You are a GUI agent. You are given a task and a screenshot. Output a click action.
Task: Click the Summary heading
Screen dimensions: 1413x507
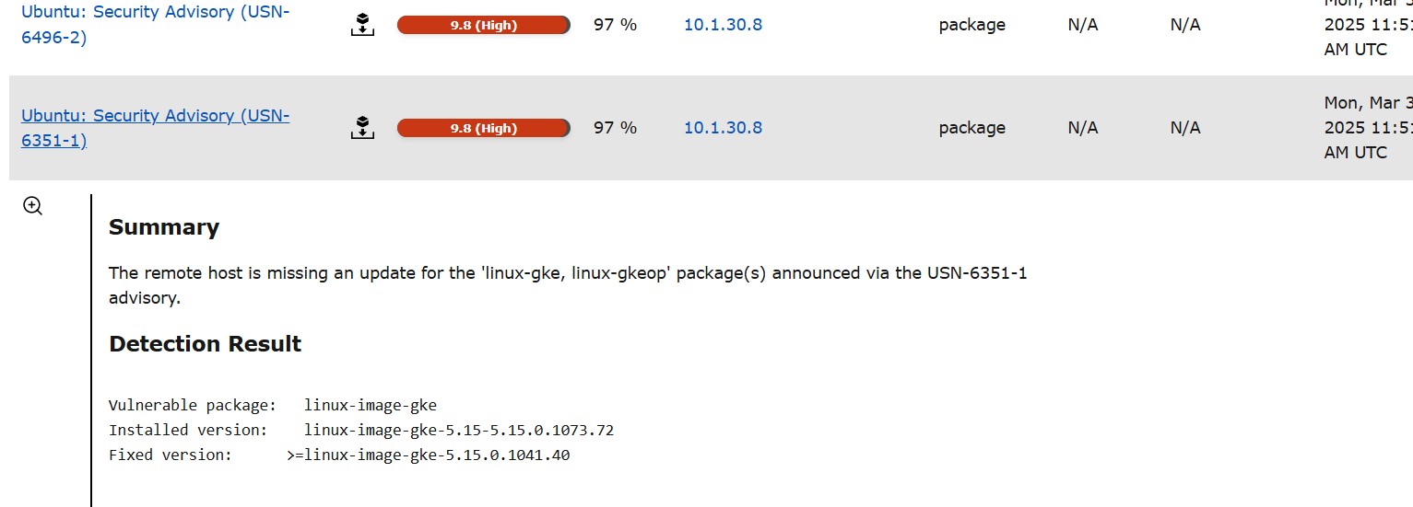(164, 227)
